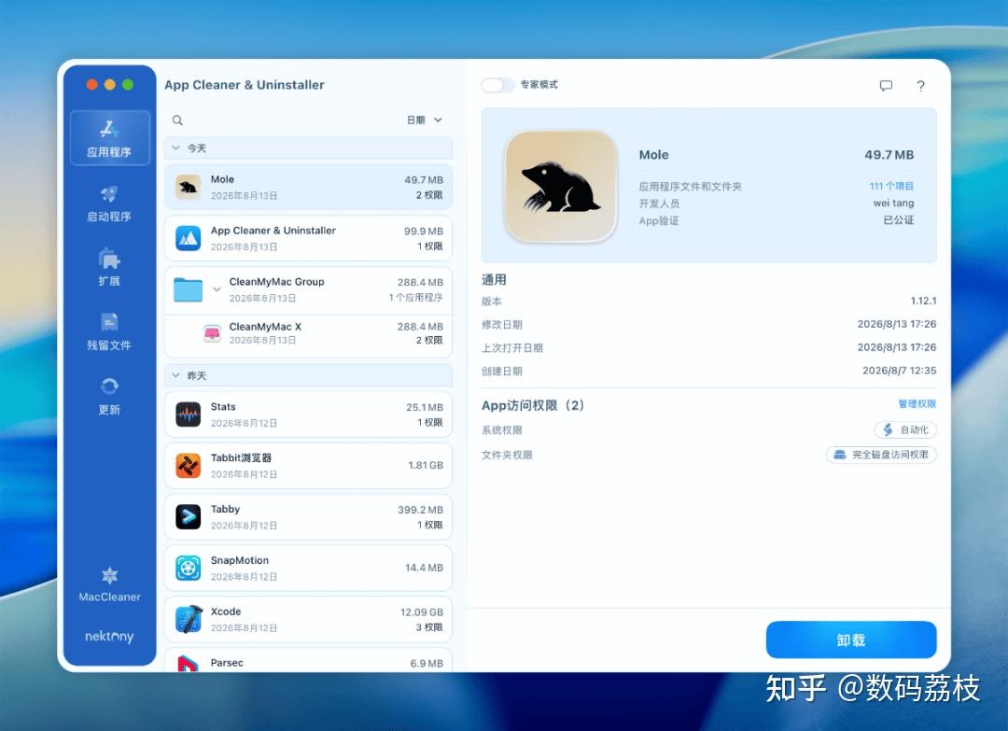This screenshot has width=1008, height=731.
Task: Click the SnapMotion app name
Action: pos(240,560)
